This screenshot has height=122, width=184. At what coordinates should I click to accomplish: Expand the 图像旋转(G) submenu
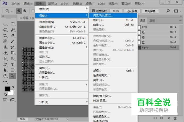click(x=62, y=48)
